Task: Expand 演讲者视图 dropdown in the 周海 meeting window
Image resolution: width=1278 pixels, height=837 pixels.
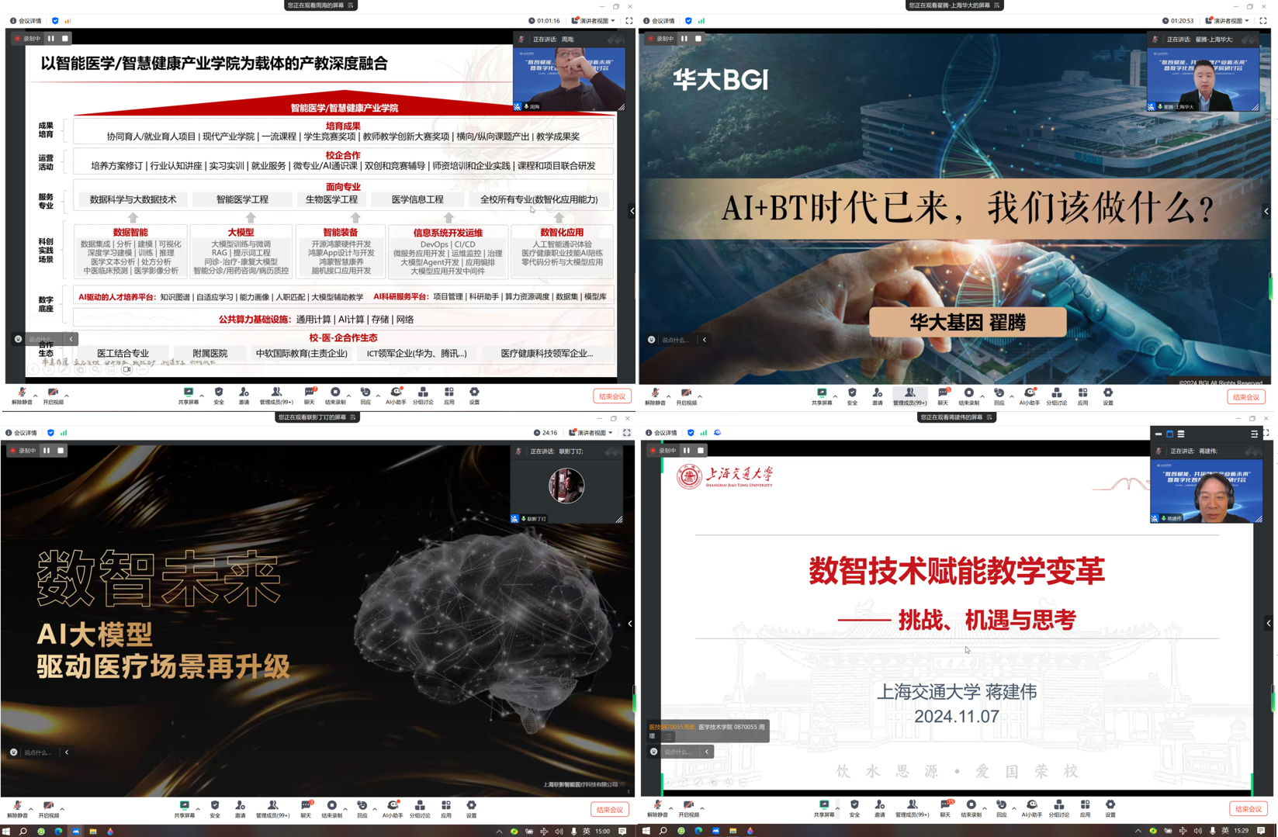Action: tap(594, 21)
